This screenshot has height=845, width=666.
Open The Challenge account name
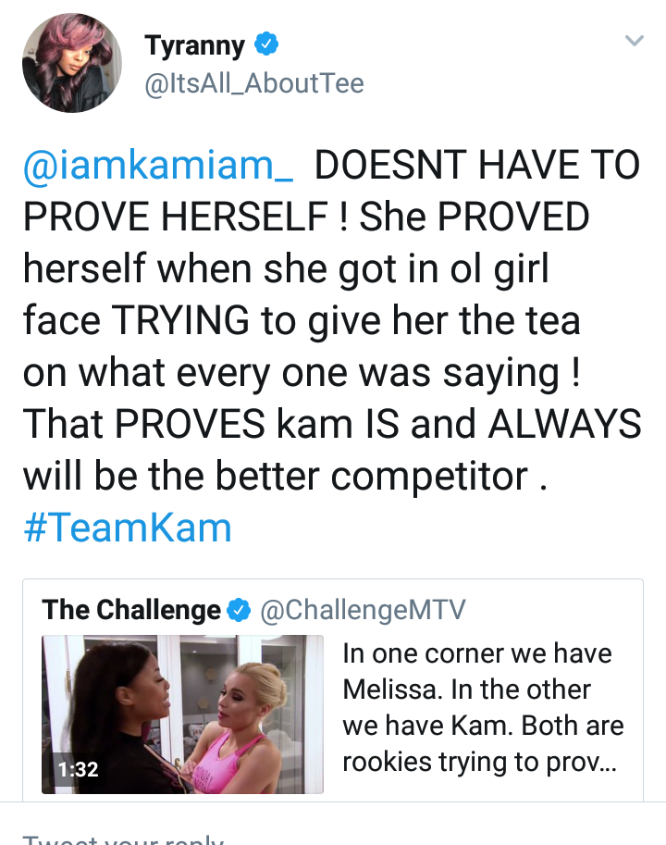tap(131, 610)
